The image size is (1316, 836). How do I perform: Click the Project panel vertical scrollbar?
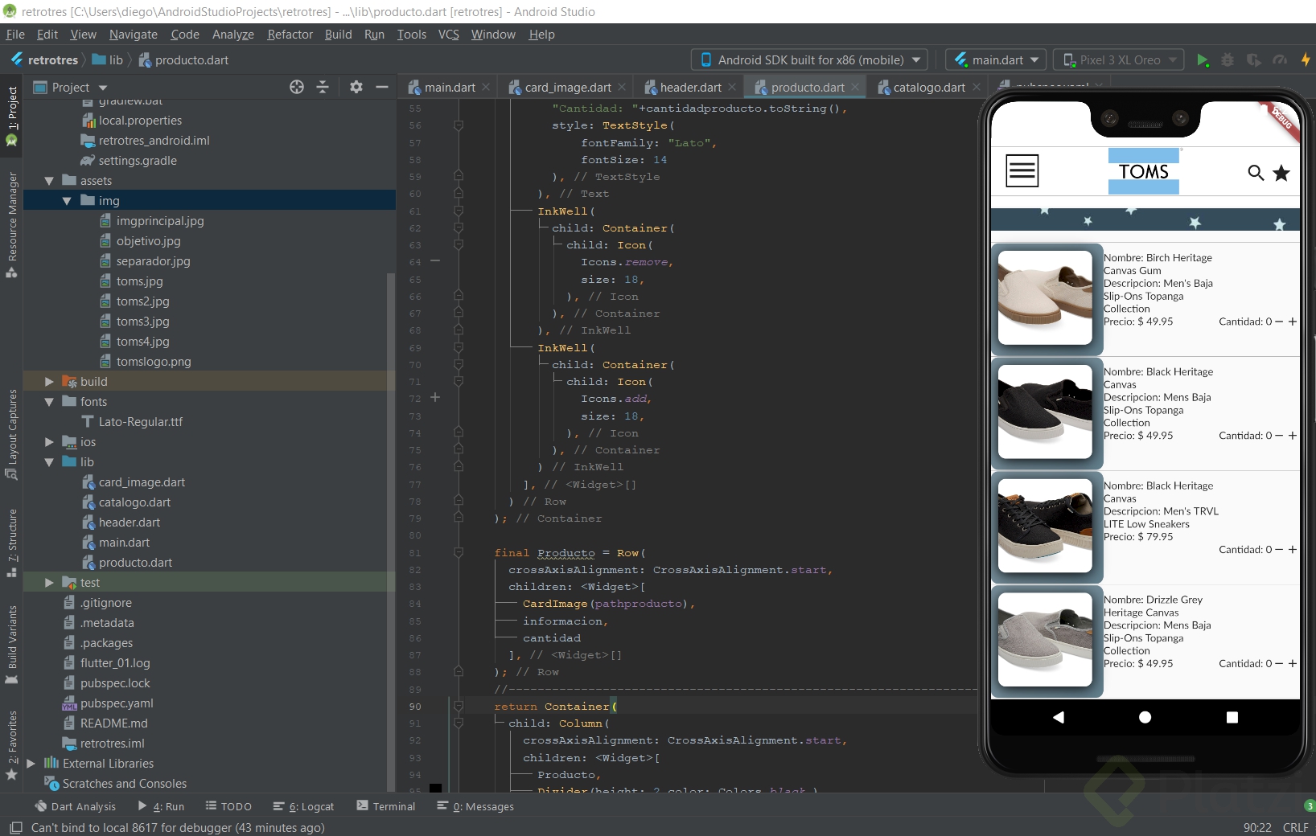(x=391, y=531)
